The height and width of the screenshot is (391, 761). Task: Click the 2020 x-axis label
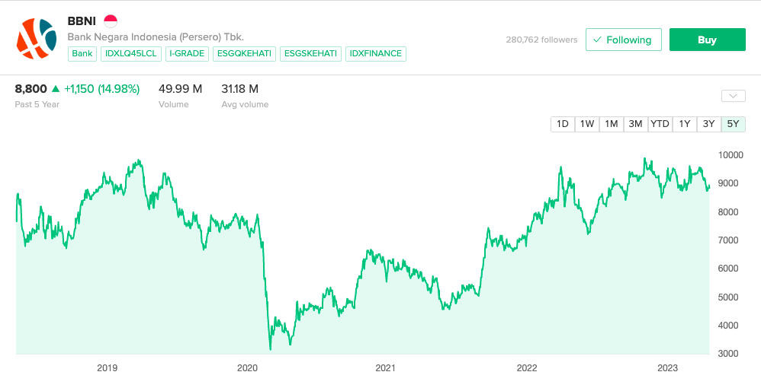(247, 368)
